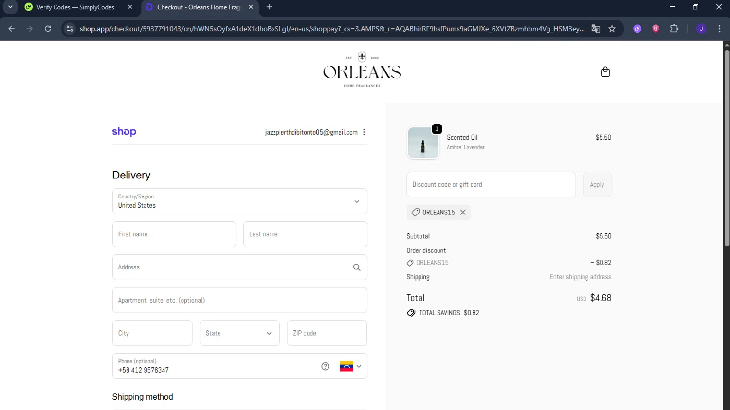The image size is (730, 410).
Task: Click the TOTAL SAVINGS $0.82 text
Action: click(x=449, y=313)
